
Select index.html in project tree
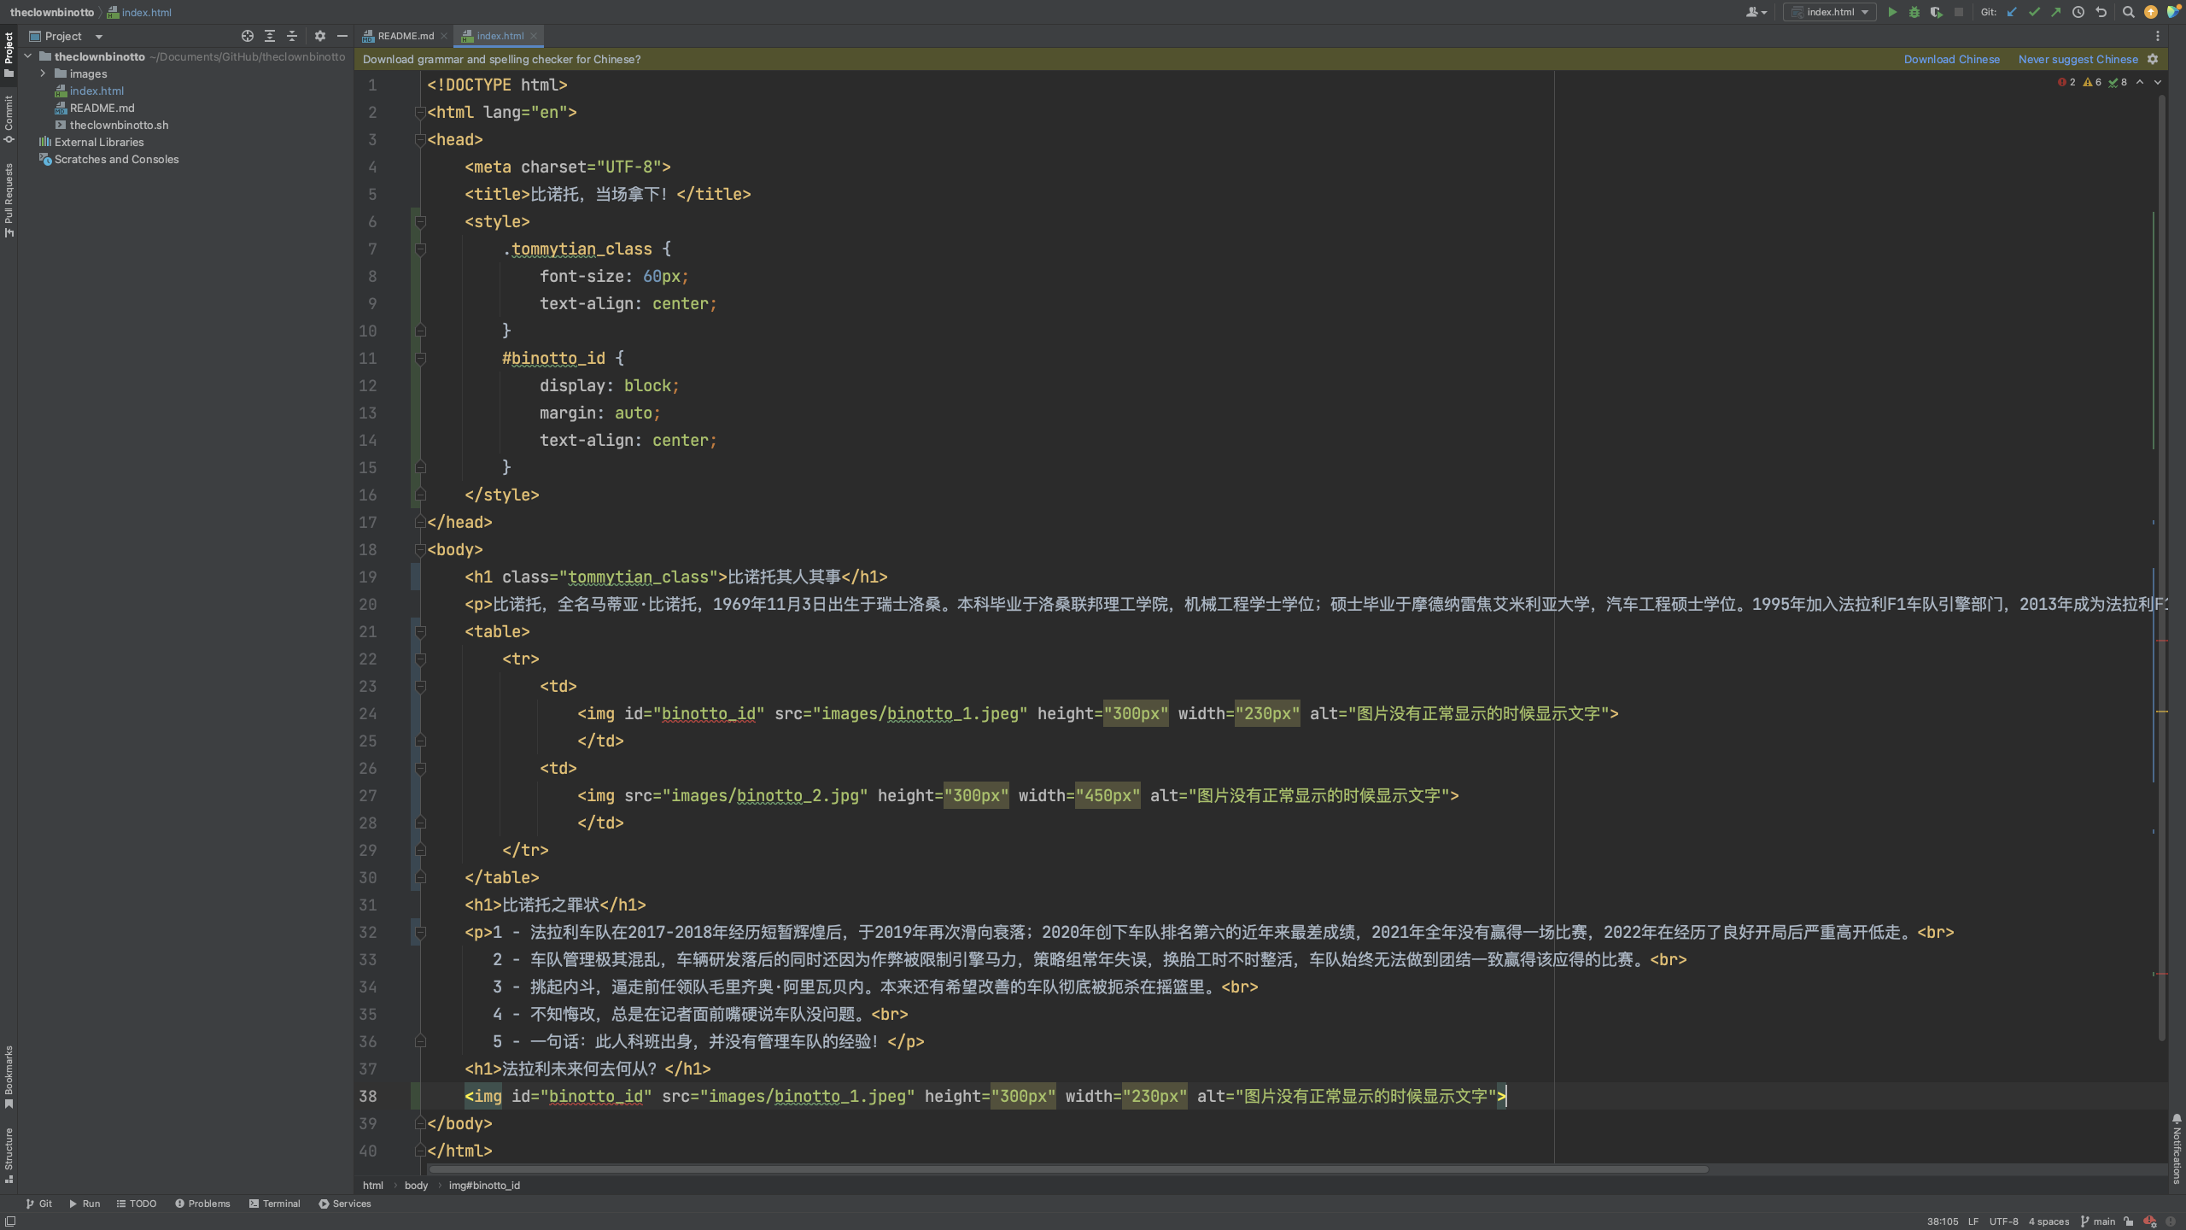[96, 91]
